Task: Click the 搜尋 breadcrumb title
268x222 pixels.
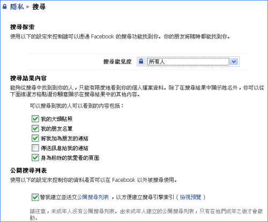Action: (39, 7)
